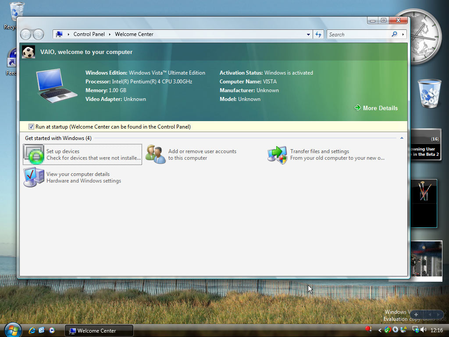Click the sidebar add gadget plus button
Screen dimensions: 449x337
point(416,314)
